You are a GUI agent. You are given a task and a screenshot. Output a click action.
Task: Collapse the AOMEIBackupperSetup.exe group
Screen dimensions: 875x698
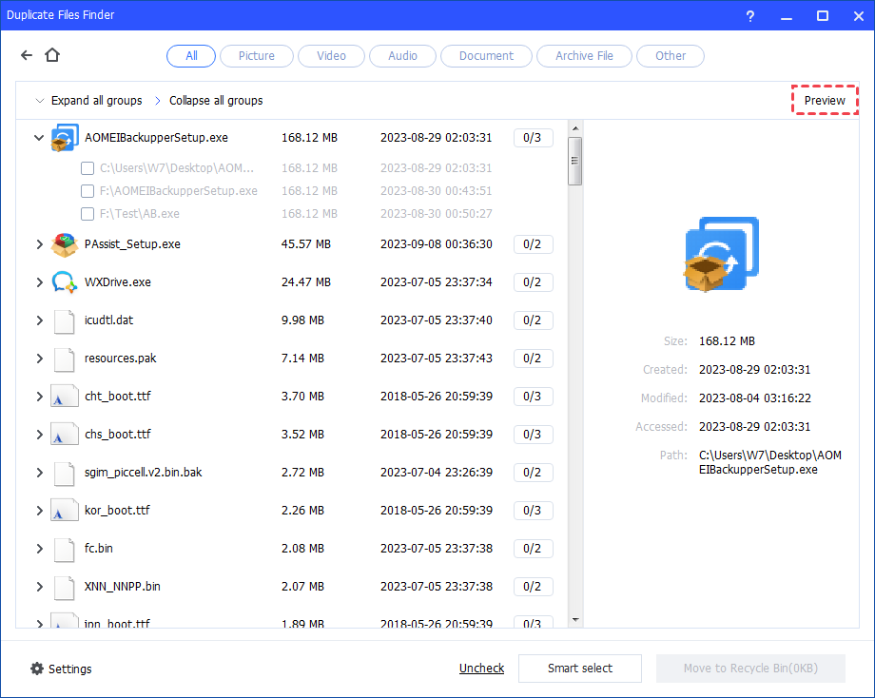point(39,138)
